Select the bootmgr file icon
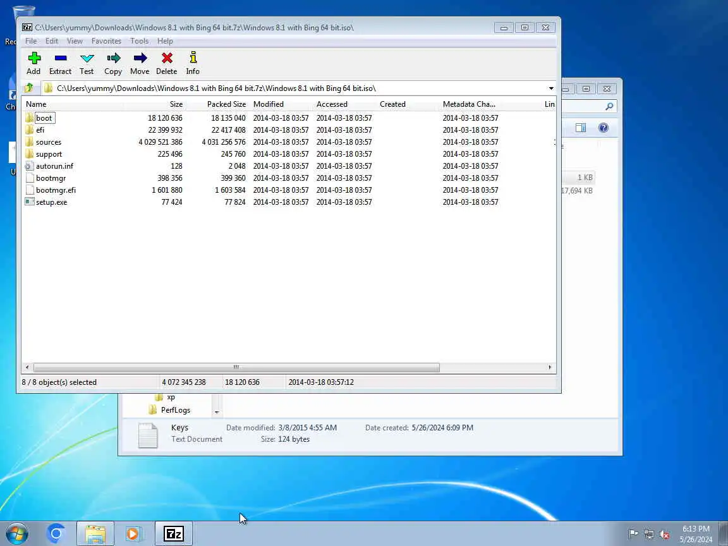This screenshot has width=728, height=546. (29, 178)
